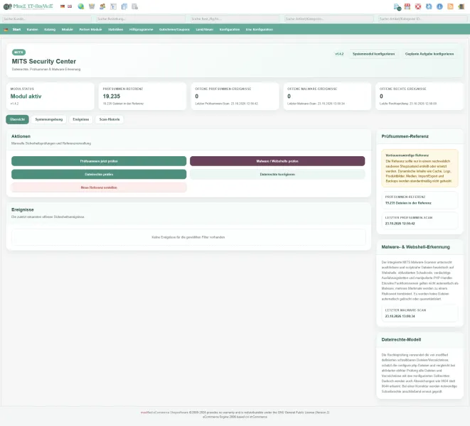Viewport: 470px width, 426px height.
Task: Open the Land/Steuer menu
Action: coord(205,29)
